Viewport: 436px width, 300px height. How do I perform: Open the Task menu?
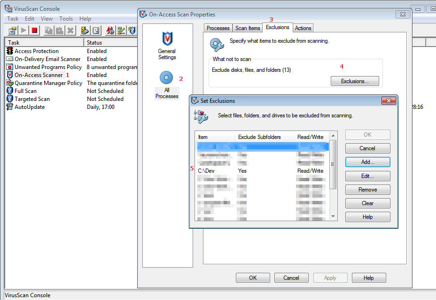[13, 19]
